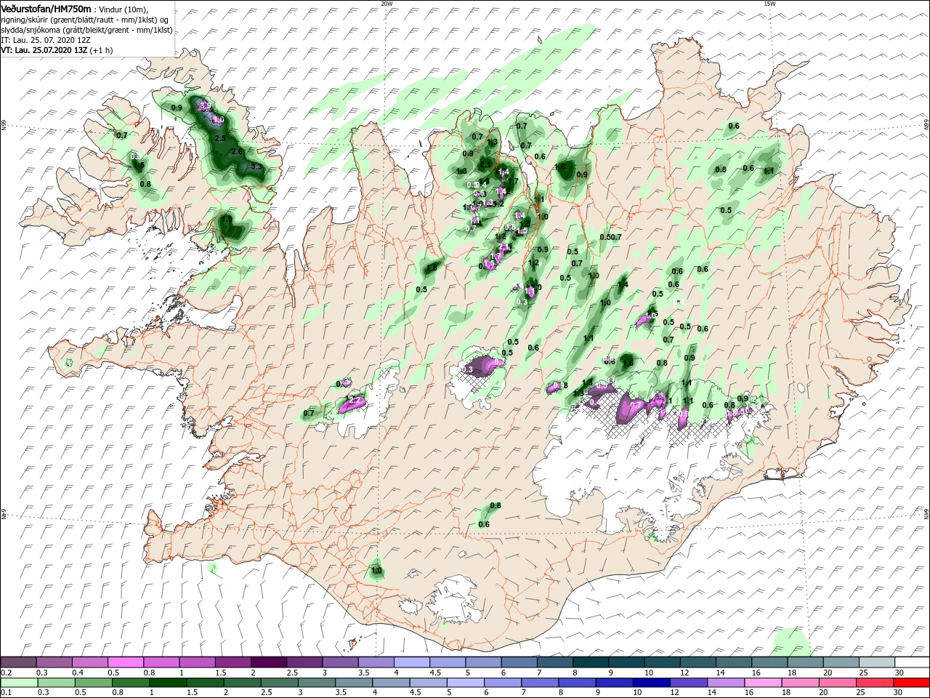Click the 'IT: Lau. 25. 07. 2020 12Z' line
The height and width of the screenshot is (698, 930).
click(45, 40)
